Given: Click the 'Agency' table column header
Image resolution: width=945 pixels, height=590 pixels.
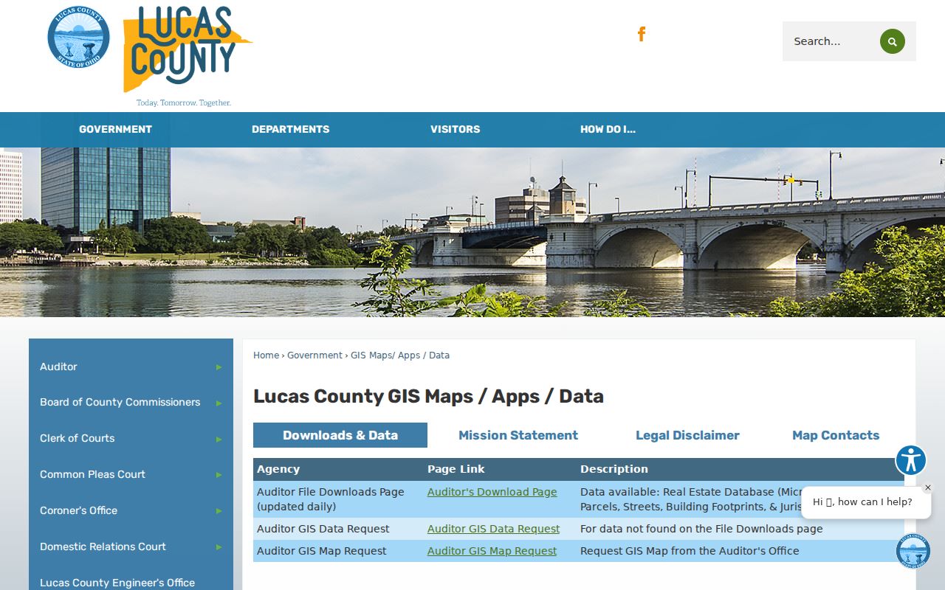Looking at the screenshot, I should click(278, 469).
